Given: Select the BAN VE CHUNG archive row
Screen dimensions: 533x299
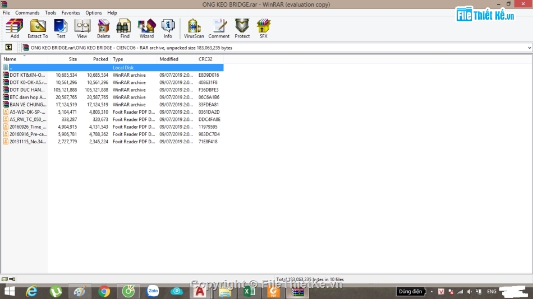Looking at the screenshot, I should [x=113, y=105].
